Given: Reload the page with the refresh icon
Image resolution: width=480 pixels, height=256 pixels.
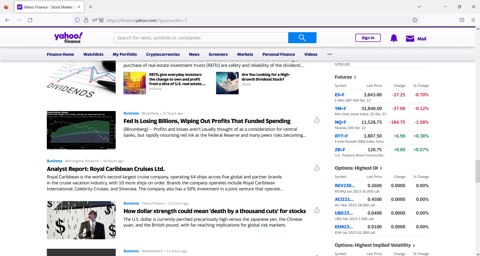Looking at the screenshot, I should click(30, 20).
